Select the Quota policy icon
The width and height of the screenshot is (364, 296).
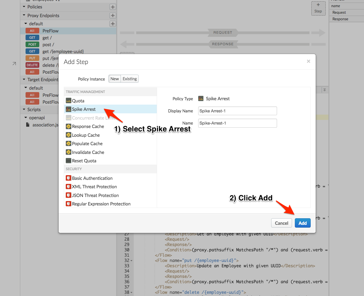pos(68,101)
